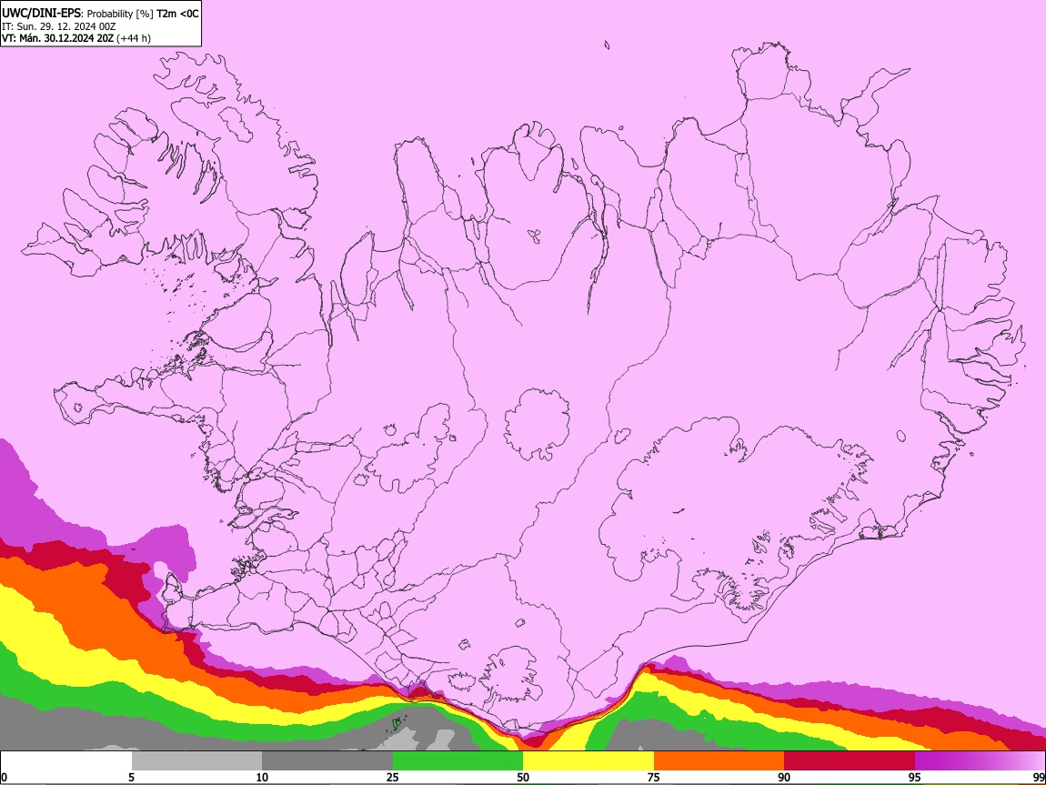Click the white 0-5 legend color segment
Image resolution: width=1046 pixels, height=785 pixels.
(66, 760)
